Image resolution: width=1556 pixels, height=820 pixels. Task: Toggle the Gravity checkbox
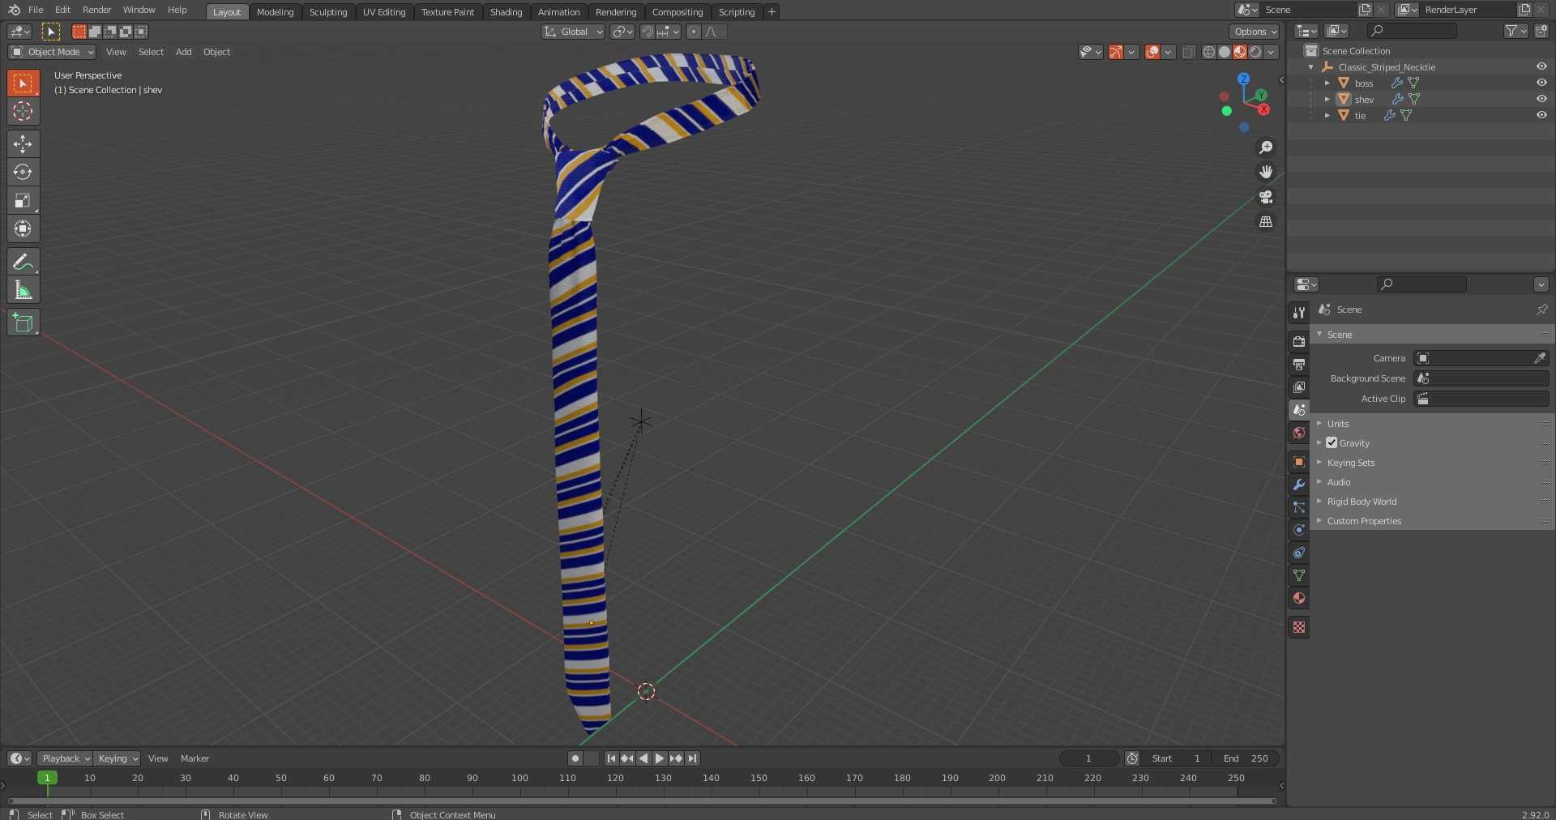tap(1332, 442)
